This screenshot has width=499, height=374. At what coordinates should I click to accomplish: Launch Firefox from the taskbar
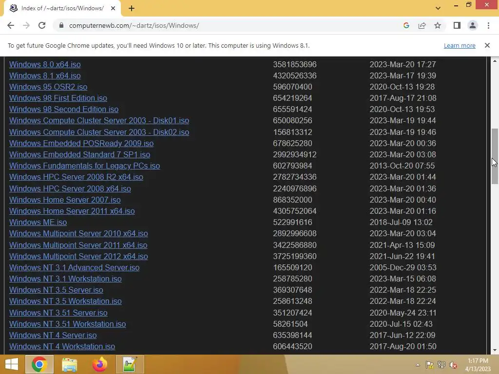99,364
